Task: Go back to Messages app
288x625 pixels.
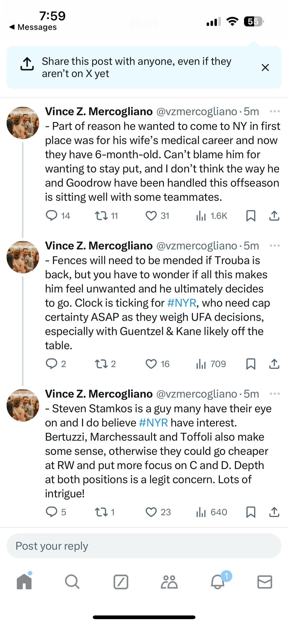Action: point(33,27)
